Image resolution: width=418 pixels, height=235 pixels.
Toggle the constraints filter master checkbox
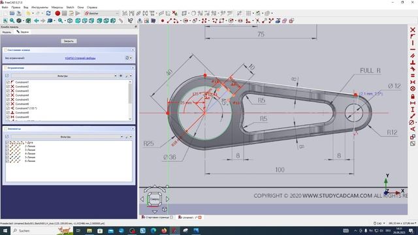click(x=7, y=76)
